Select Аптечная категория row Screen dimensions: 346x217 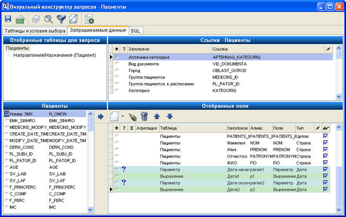(223, 57)
